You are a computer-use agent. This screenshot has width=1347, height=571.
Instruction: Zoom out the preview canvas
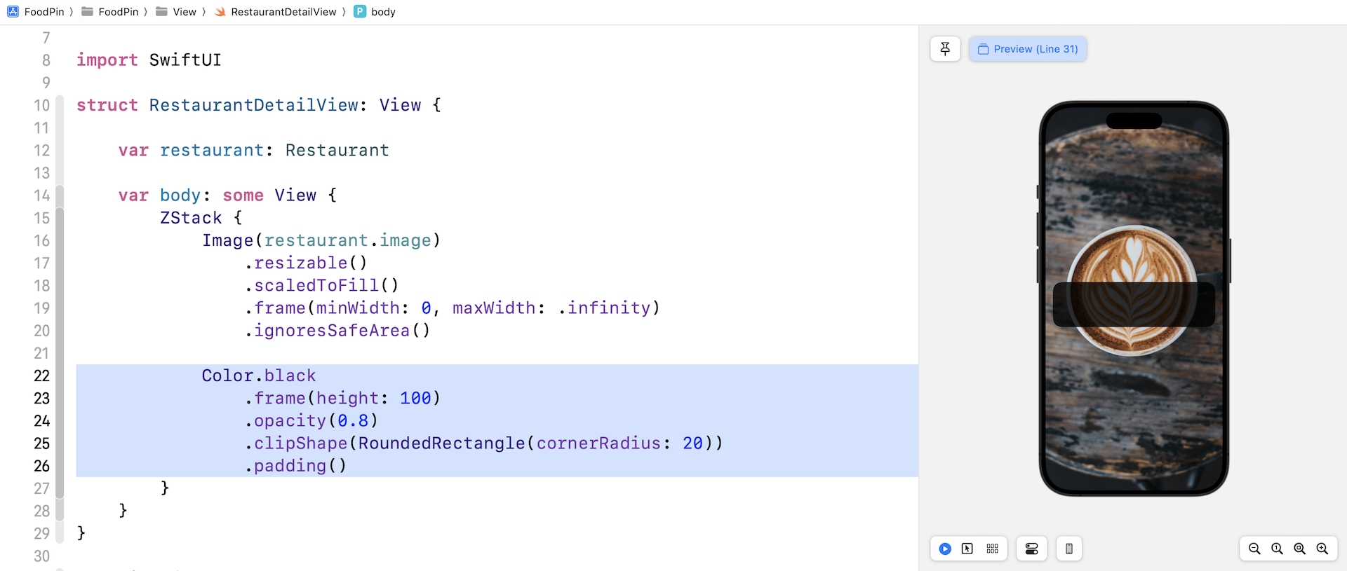[1254, 549]
